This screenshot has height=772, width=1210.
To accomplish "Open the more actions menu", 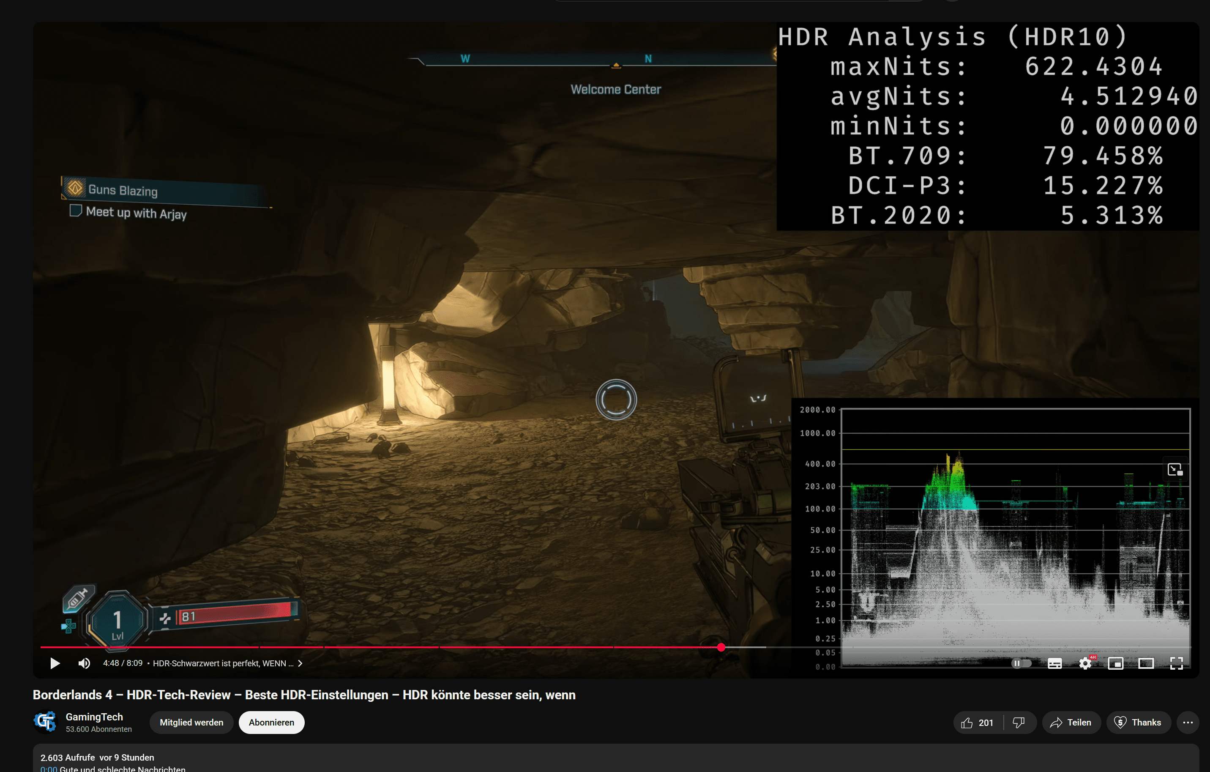I will 1187,722.
